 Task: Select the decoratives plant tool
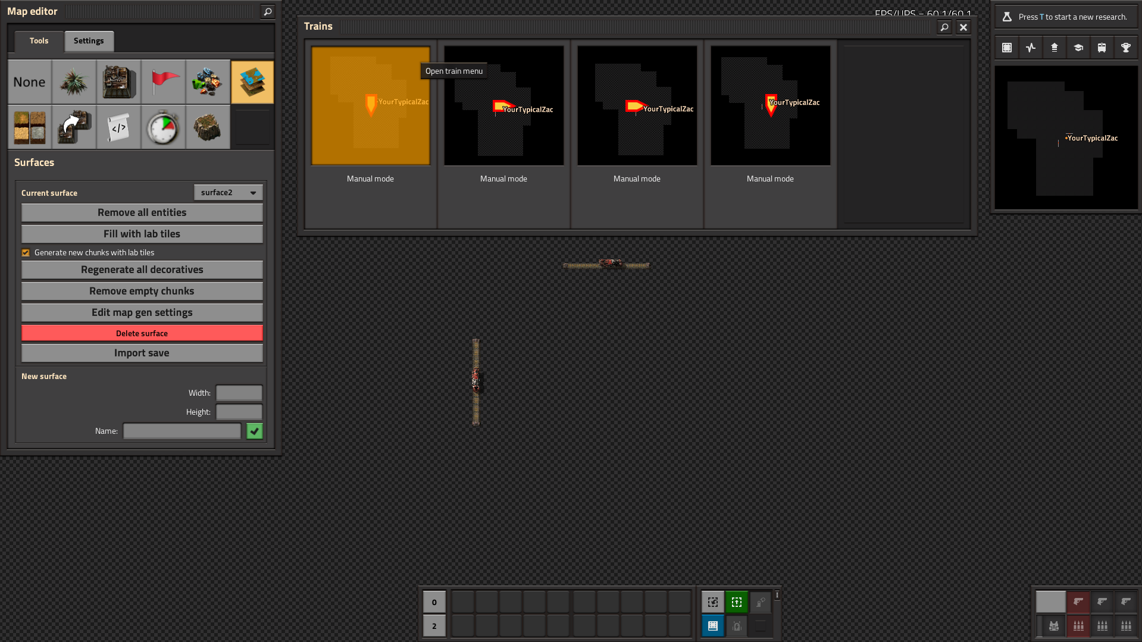74,82
